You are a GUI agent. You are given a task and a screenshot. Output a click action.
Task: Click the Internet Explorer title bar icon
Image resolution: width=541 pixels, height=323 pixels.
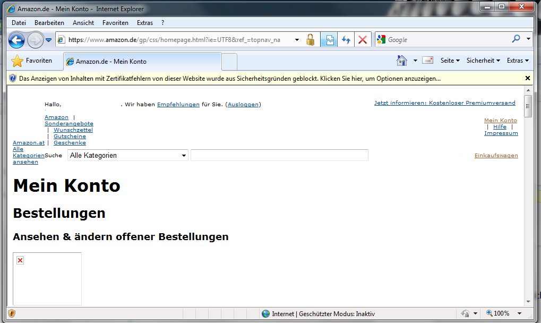point(12,8)
